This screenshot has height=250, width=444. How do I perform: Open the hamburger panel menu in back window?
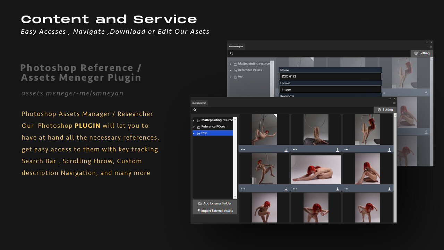[431, 47]
